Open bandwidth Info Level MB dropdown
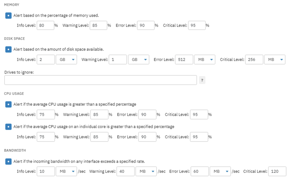Viewport: 287px width, 179px height. click(66, 171)
